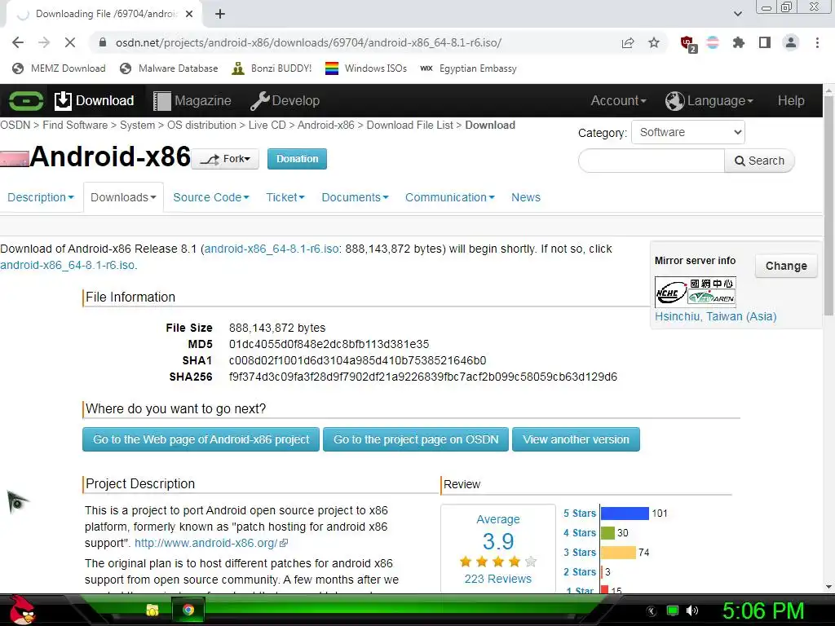Viewport: 835px width, 626px height.
Task: Open the Communication tab menu
Action: click(449, 197)
